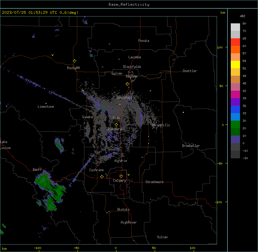Click the 65 dBZ red color swatch
This screenshot has height=252, width=258.
coord(235,42)
